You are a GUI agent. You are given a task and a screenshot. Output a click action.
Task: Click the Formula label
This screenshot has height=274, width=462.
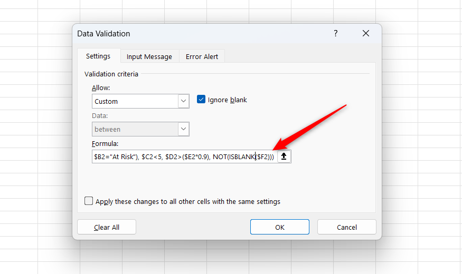pyautogui.click(x=105, y=143)
